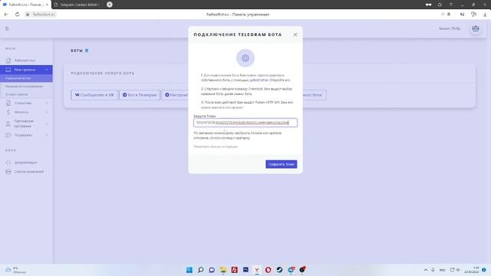Open Steam from the taskbar

pos(279,270)
